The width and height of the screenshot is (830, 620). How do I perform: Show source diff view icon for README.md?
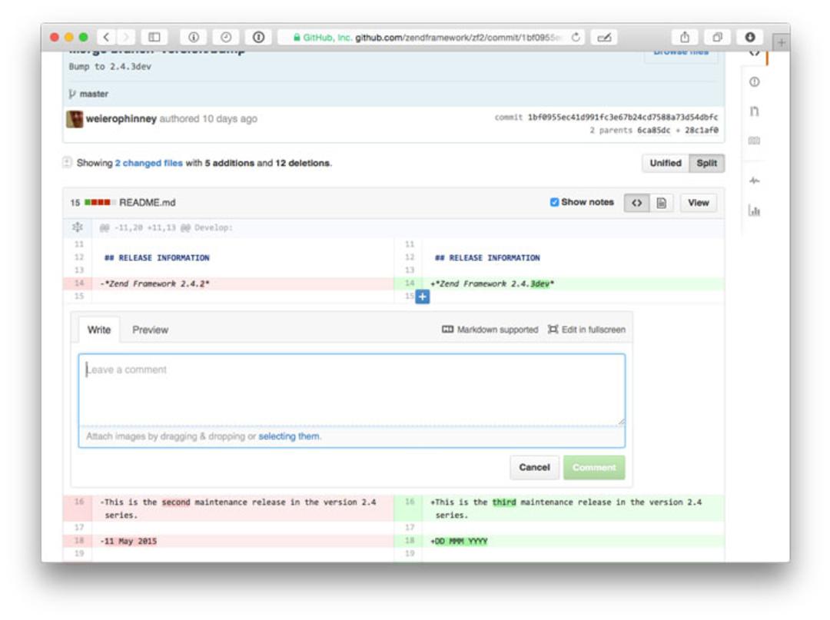coord(637,203)
